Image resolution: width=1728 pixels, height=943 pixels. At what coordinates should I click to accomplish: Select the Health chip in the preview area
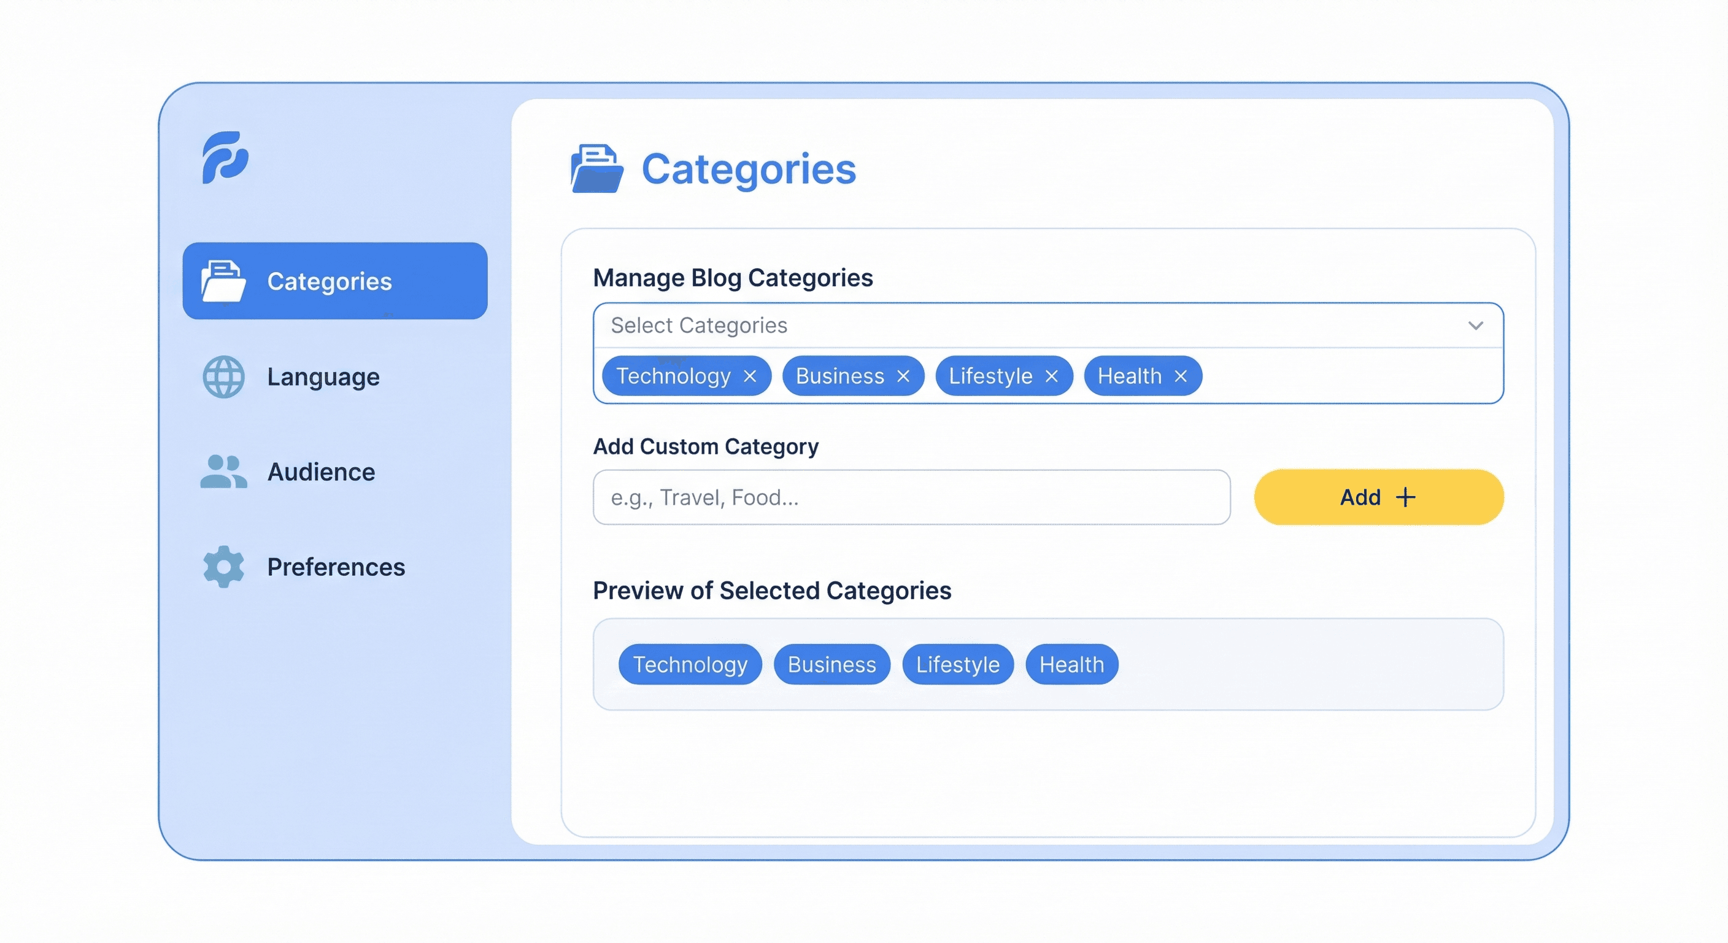[x=1071, y=664]
